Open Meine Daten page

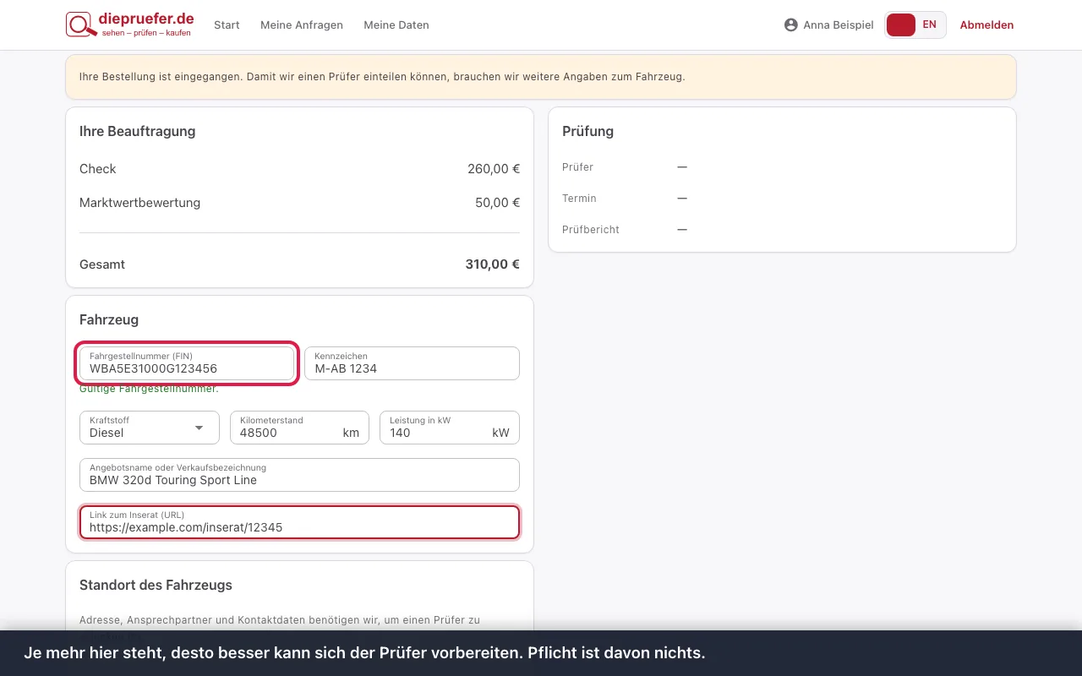point(396,25)
